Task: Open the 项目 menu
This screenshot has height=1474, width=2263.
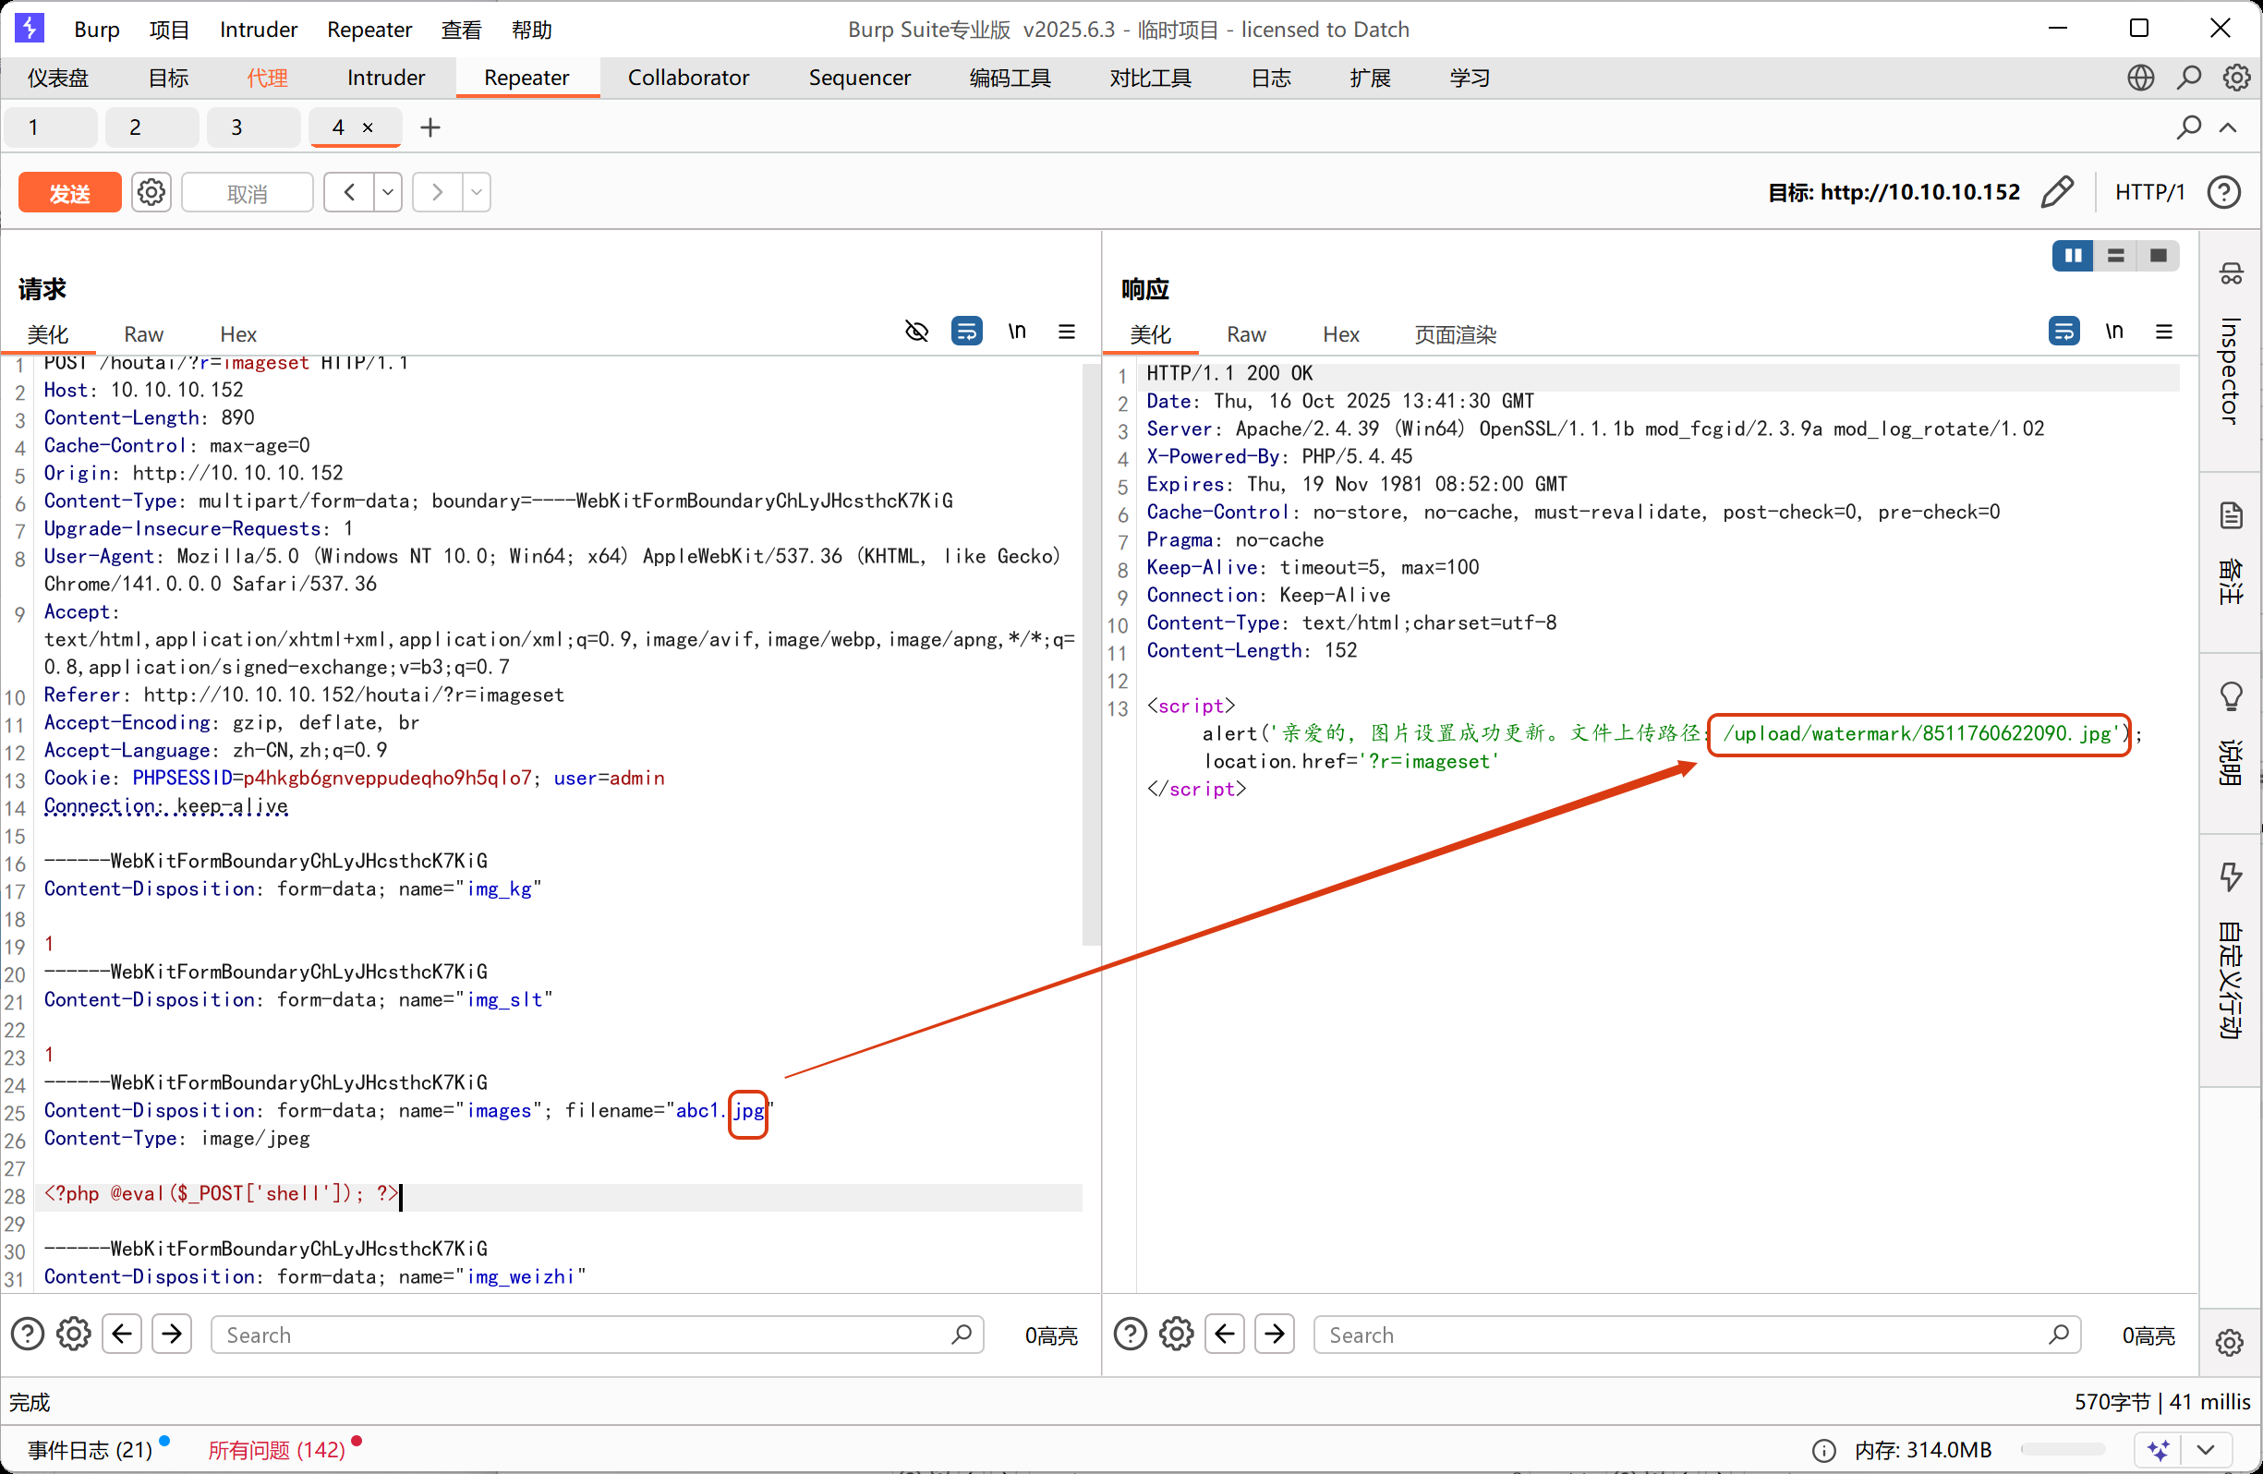Action: pyautogui.click(x=169, y=29)
